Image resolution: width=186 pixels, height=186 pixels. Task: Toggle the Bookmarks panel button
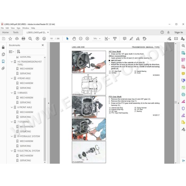pos(3,61)
